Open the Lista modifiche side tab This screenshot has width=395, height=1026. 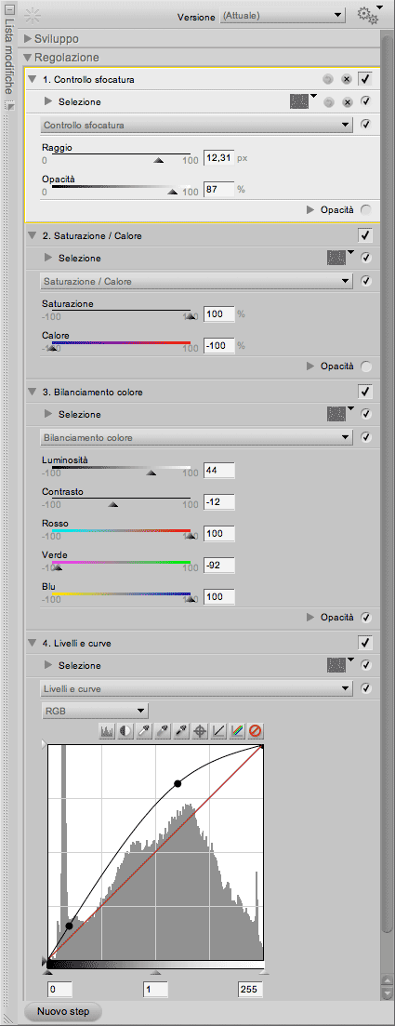pyautogui.click(x=7, y=54)
